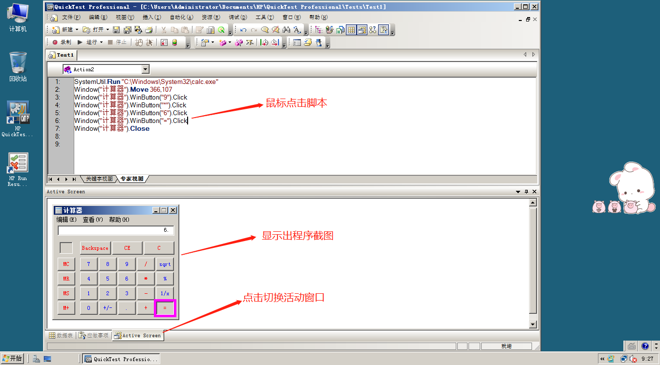Toggle the Active Screen pane pin
Viewport: 660px width, 365px height.
tap(526, 192)
